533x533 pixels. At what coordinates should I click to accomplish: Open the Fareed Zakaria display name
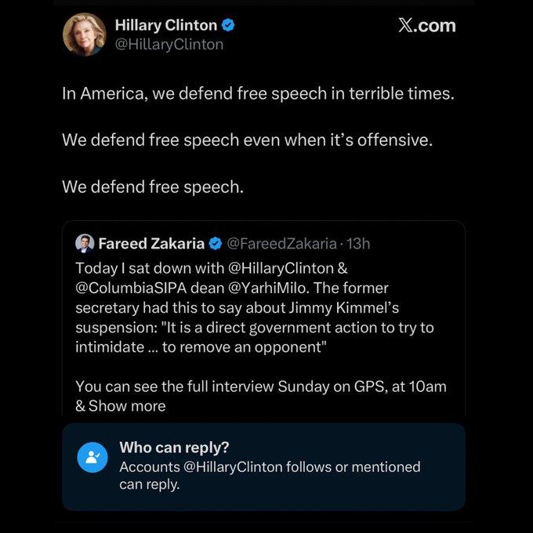tap(151, 243)
